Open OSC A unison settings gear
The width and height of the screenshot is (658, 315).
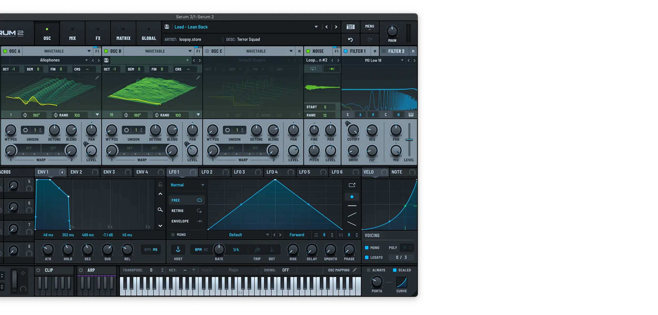[x=26, y=130]
